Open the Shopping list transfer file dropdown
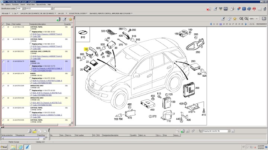Screen dimensions: 268x150 (x=229, y=131)
